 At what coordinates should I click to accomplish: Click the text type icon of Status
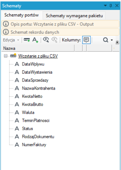(x=17, y=128)
